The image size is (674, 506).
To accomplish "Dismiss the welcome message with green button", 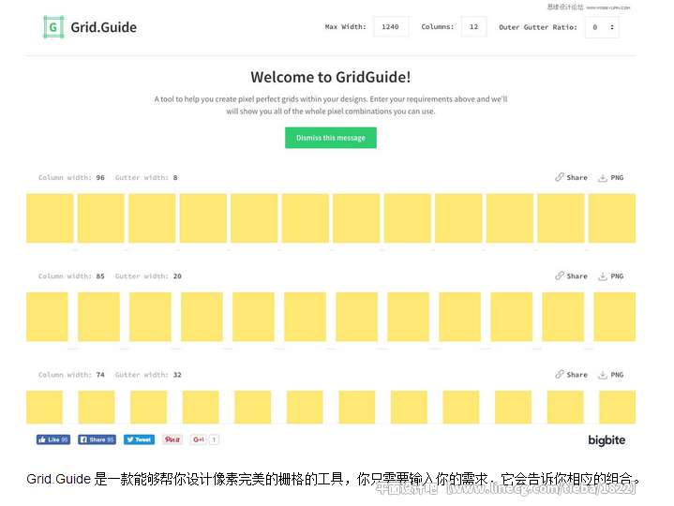I will coord(331,138).
